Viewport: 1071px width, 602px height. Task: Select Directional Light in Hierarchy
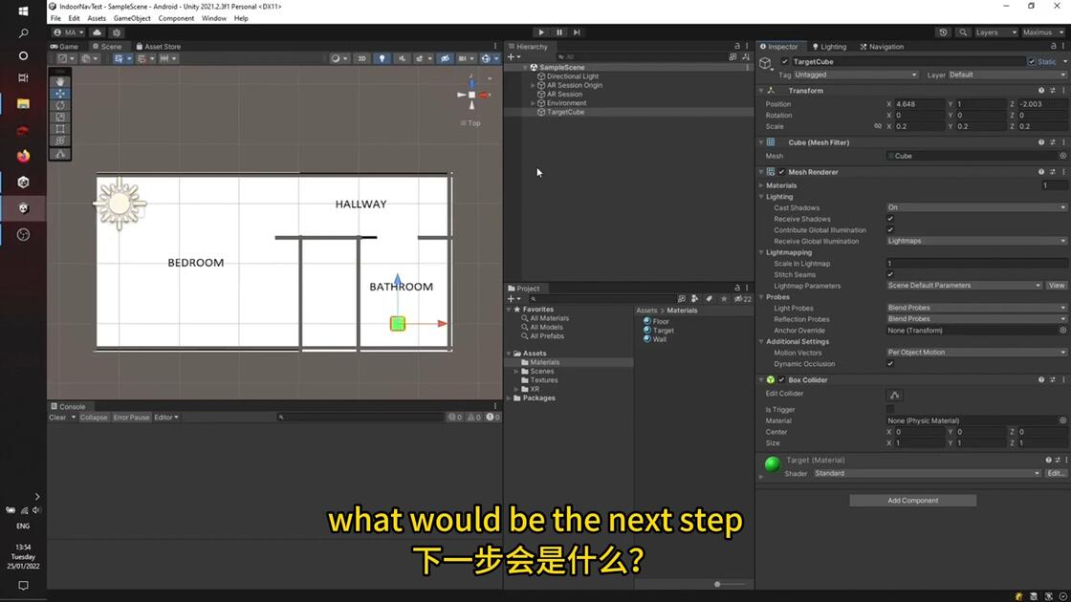tap(573, 76)
